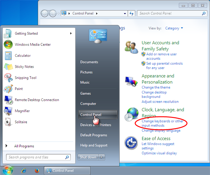Open Clock, Language, and Region heading link
Viewport: 210px width, 175px height.
(x=163, y=112)
